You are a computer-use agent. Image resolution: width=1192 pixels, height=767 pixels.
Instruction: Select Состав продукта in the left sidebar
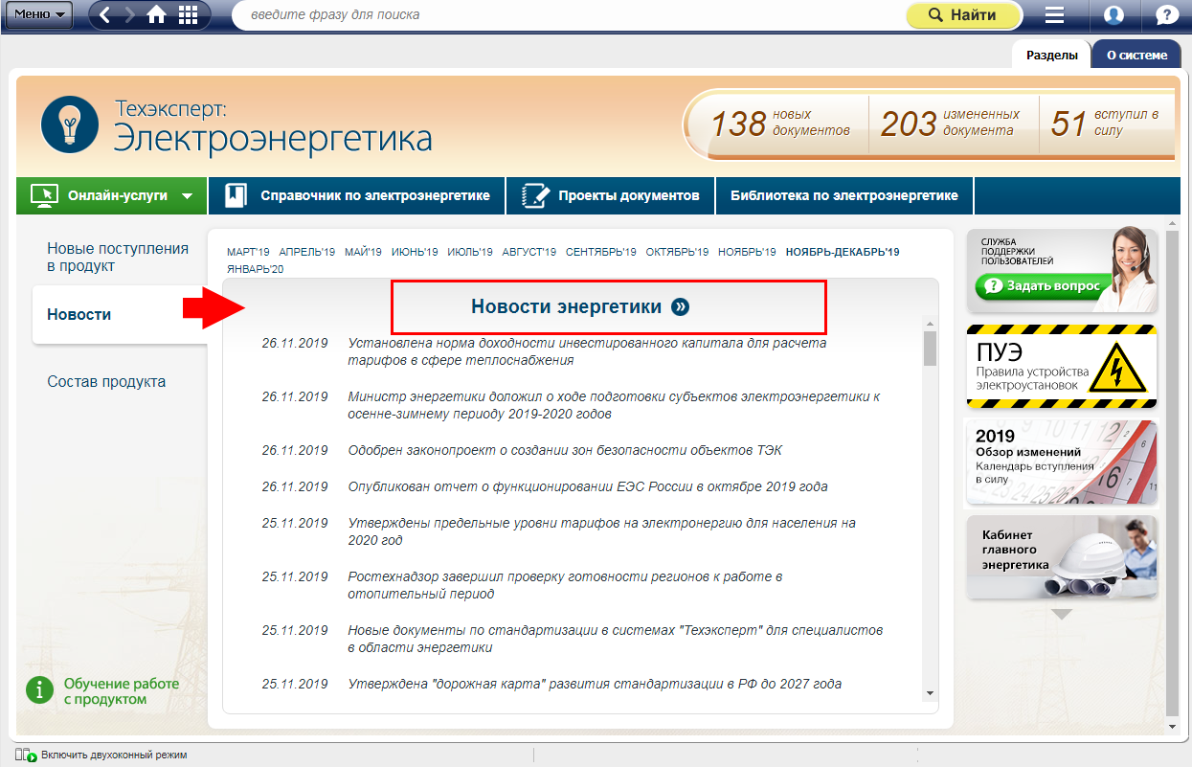(106, 381)
